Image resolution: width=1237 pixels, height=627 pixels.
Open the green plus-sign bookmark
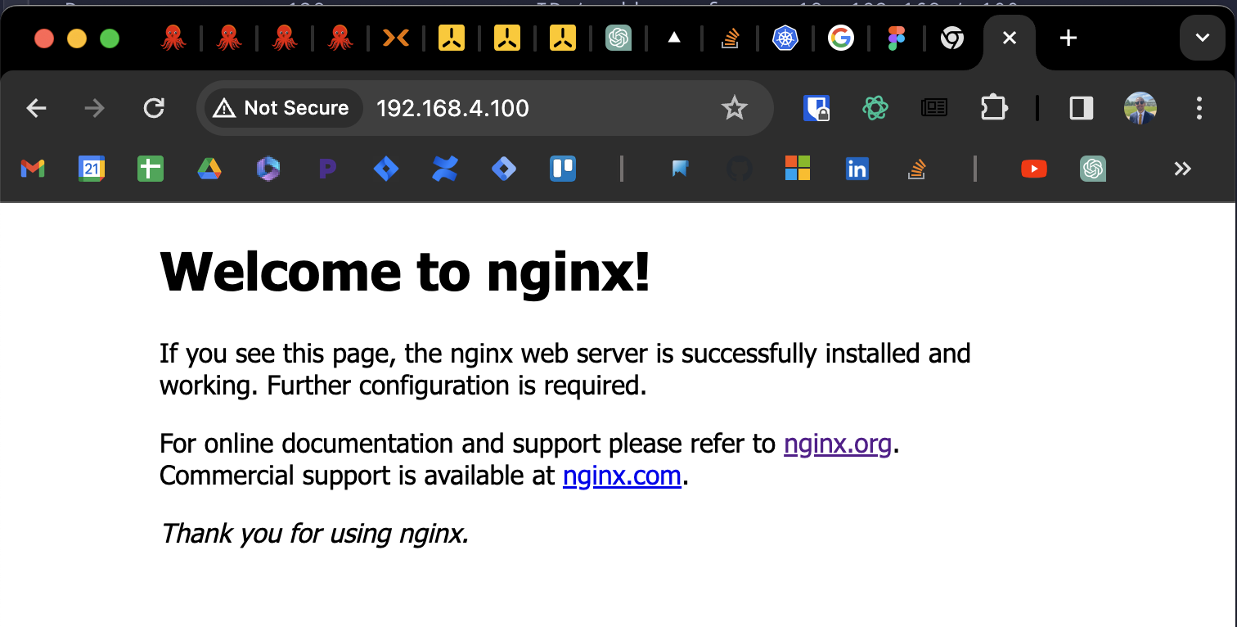[151, 169]
